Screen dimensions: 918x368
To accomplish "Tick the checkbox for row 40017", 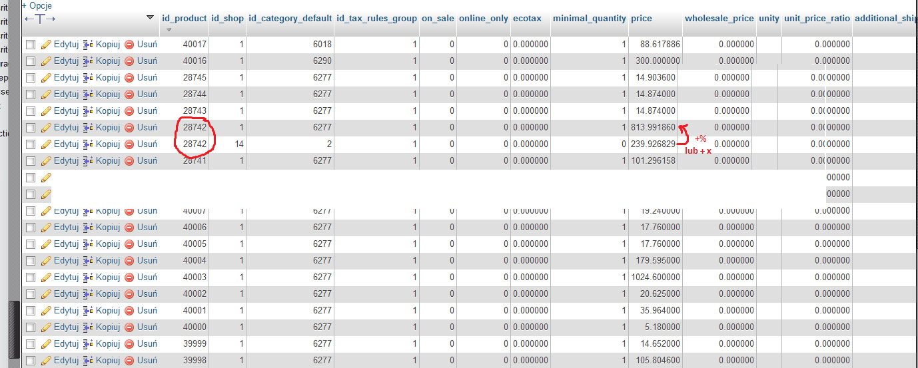I will (31, 45).
